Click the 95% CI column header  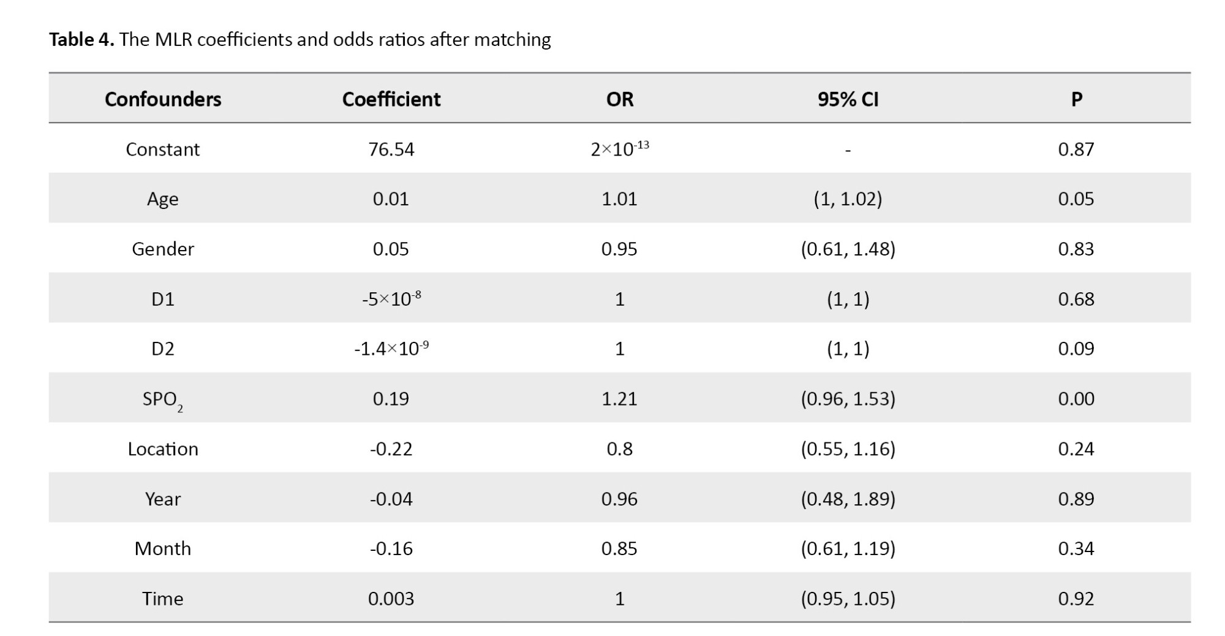pos(848,99)
